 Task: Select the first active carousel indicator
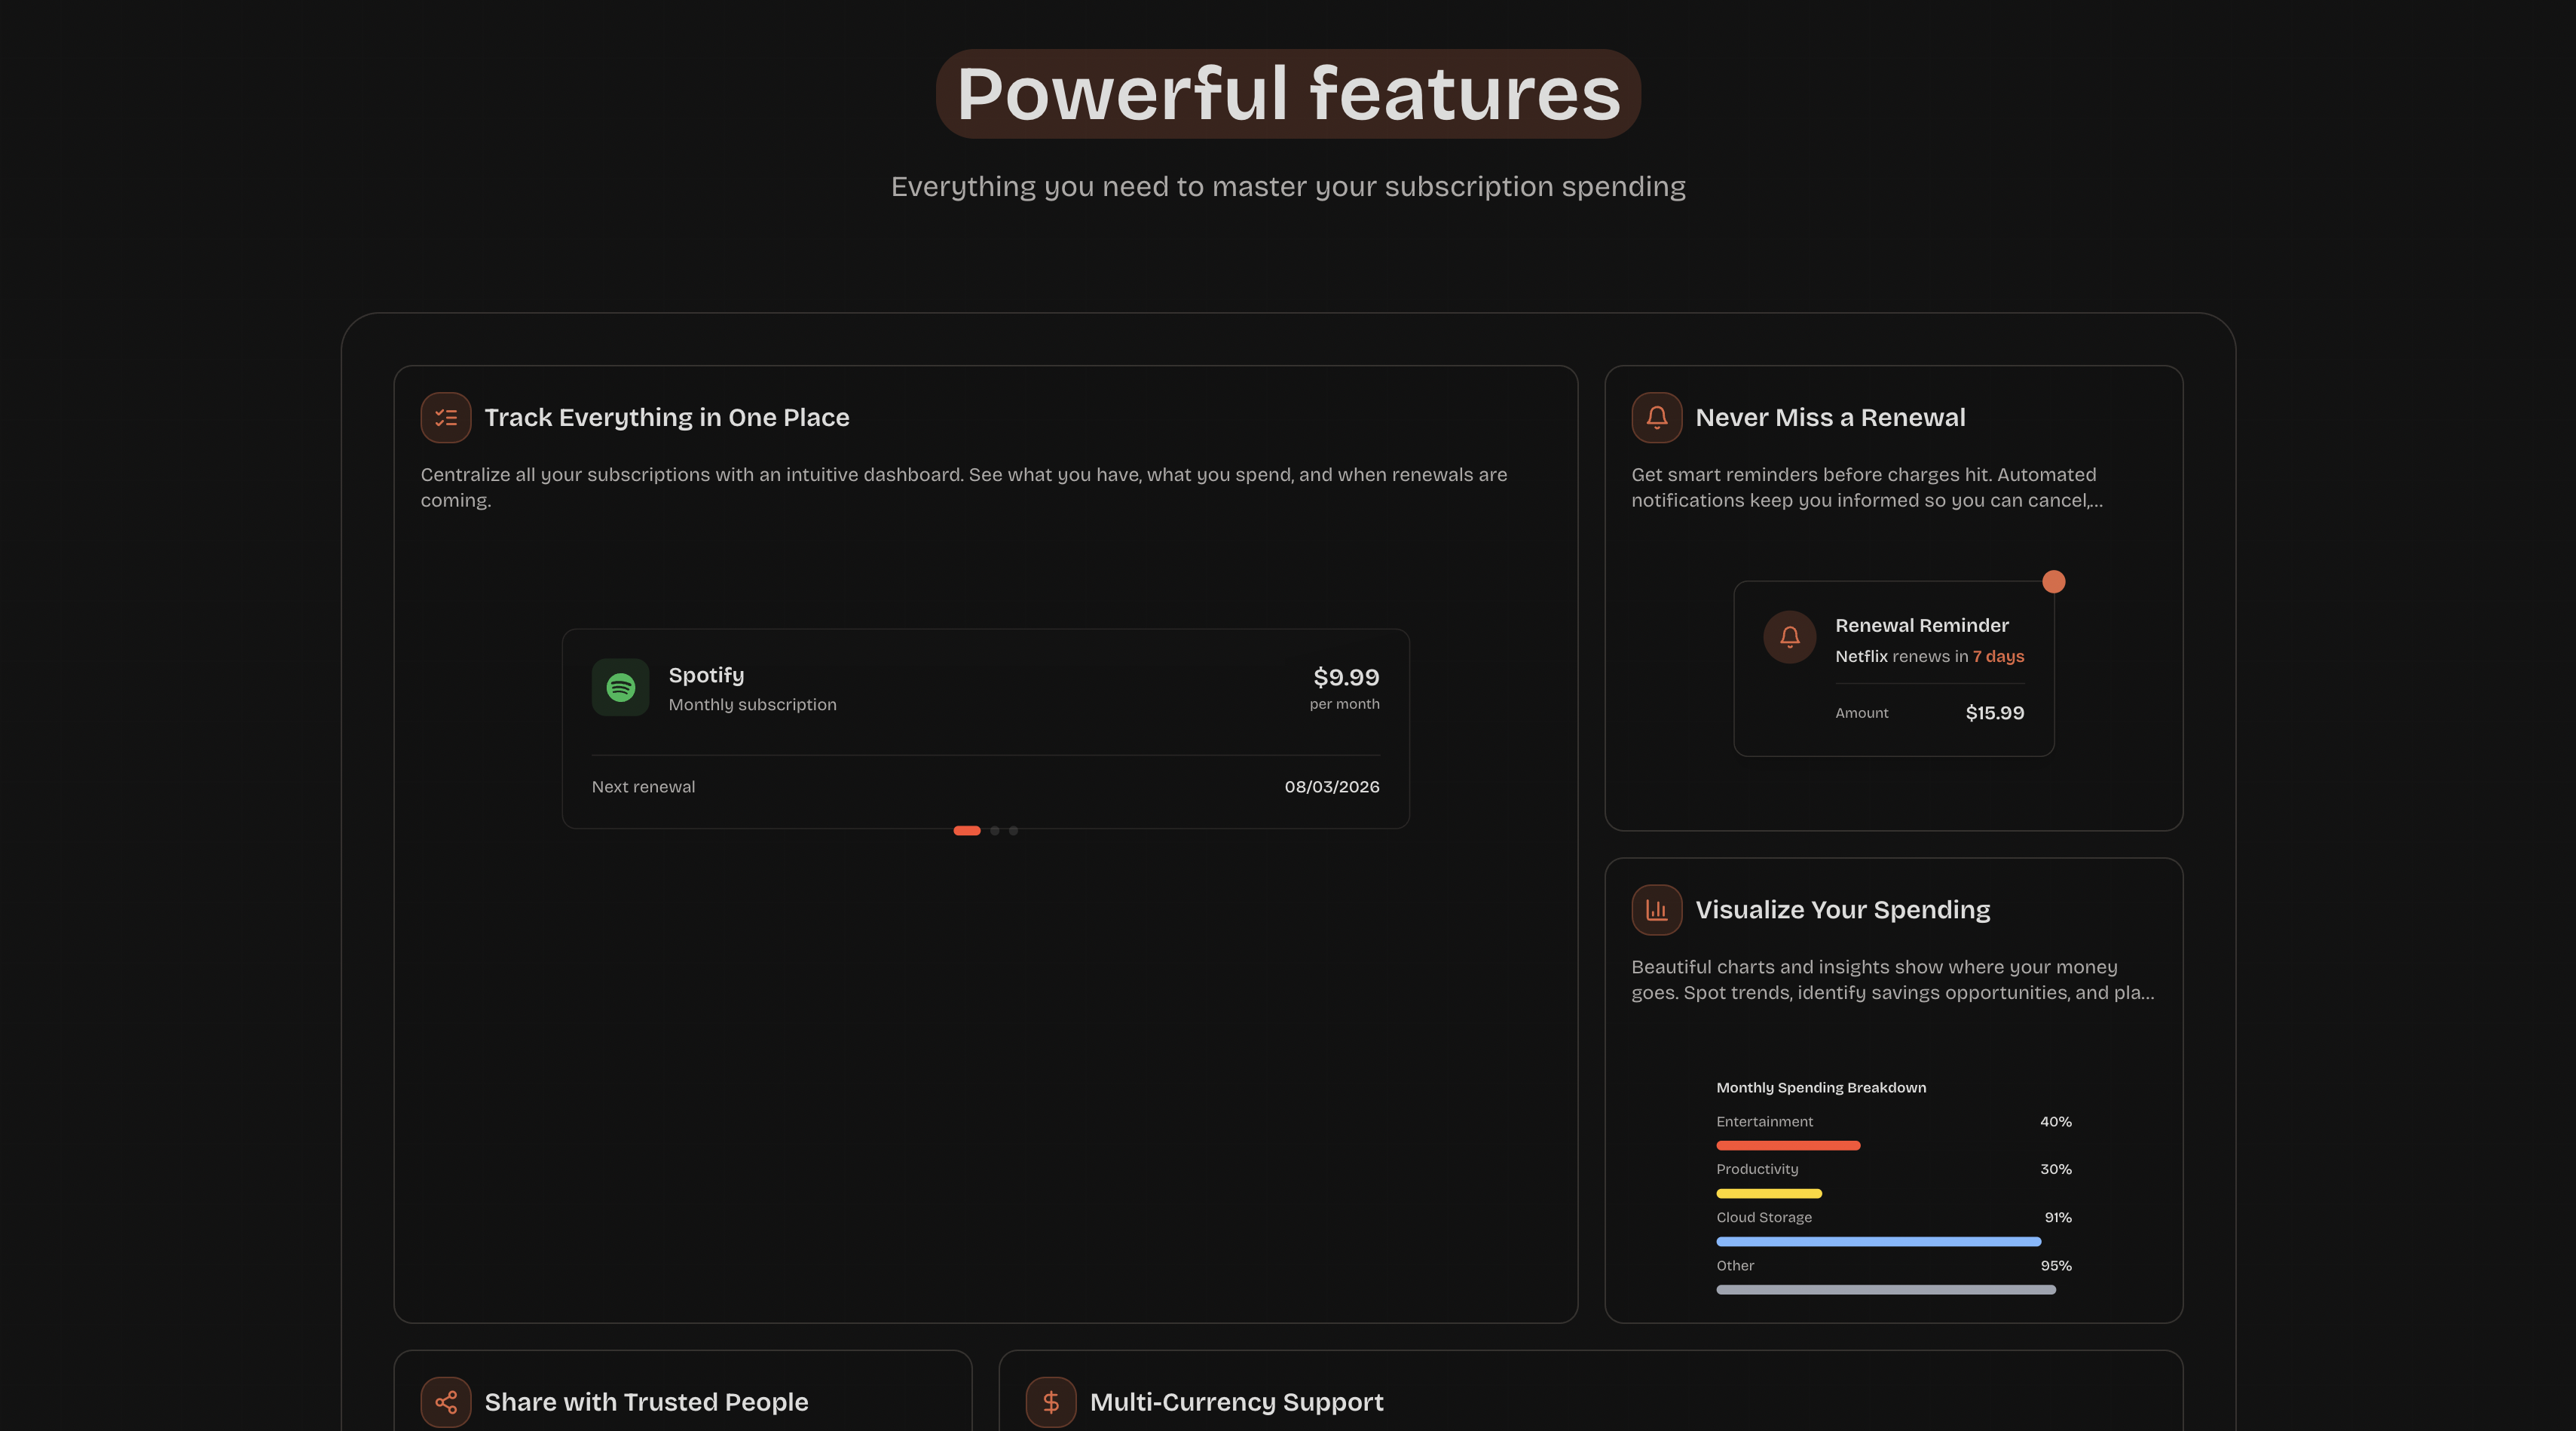tap(966, 831)
